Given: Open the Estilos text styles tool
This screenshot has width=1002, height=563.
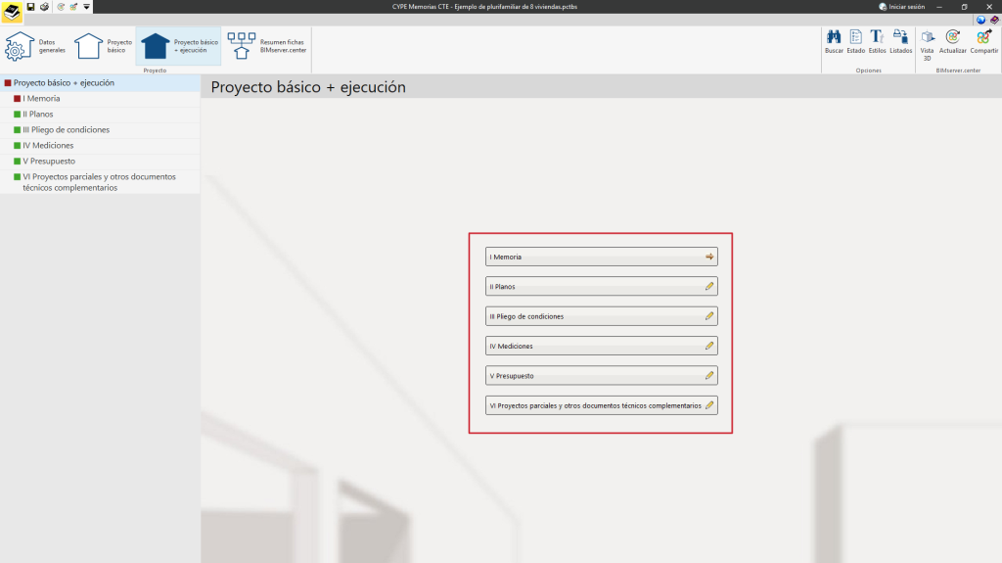Looking at the screenshot, I should pos(877,41).
